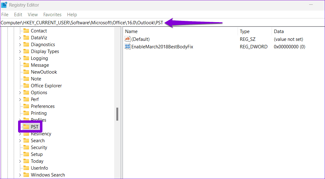Open the Help menu
This screenshot has width=325, height=179.
click(72, 15)
